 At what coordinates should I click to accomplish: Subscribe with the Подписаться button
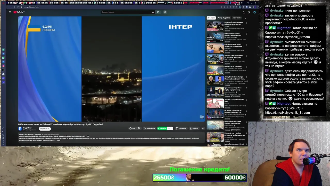(x=45, y=129)
